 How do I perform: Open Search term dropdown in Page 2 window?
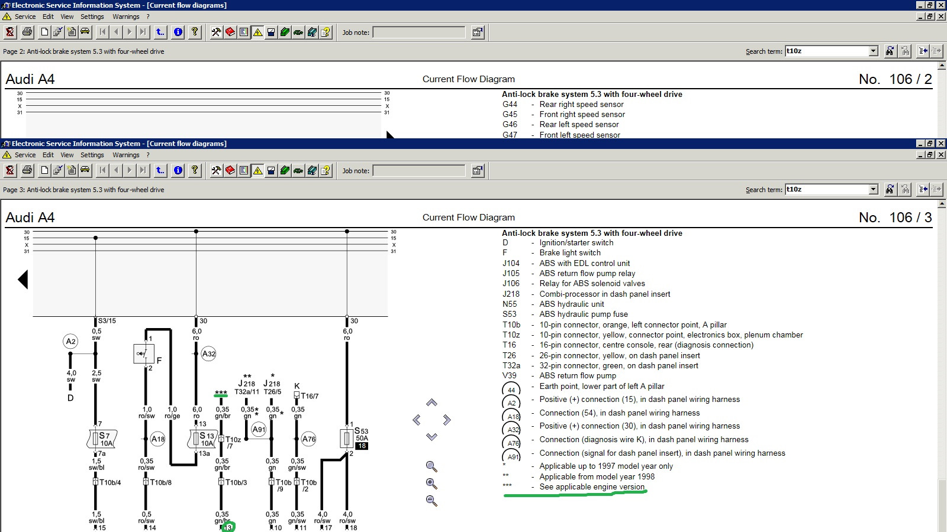point(873,51)
